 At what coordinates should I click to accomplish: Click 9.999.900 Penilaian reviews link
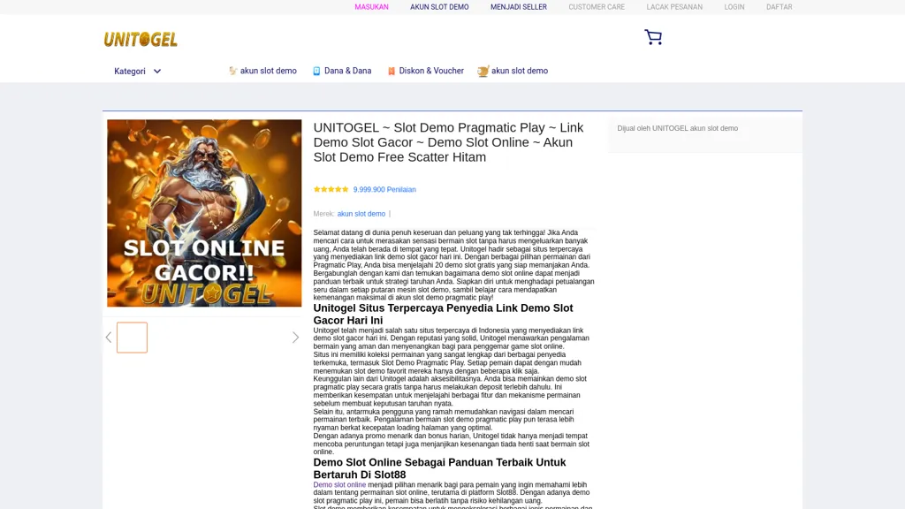(384, 189)
